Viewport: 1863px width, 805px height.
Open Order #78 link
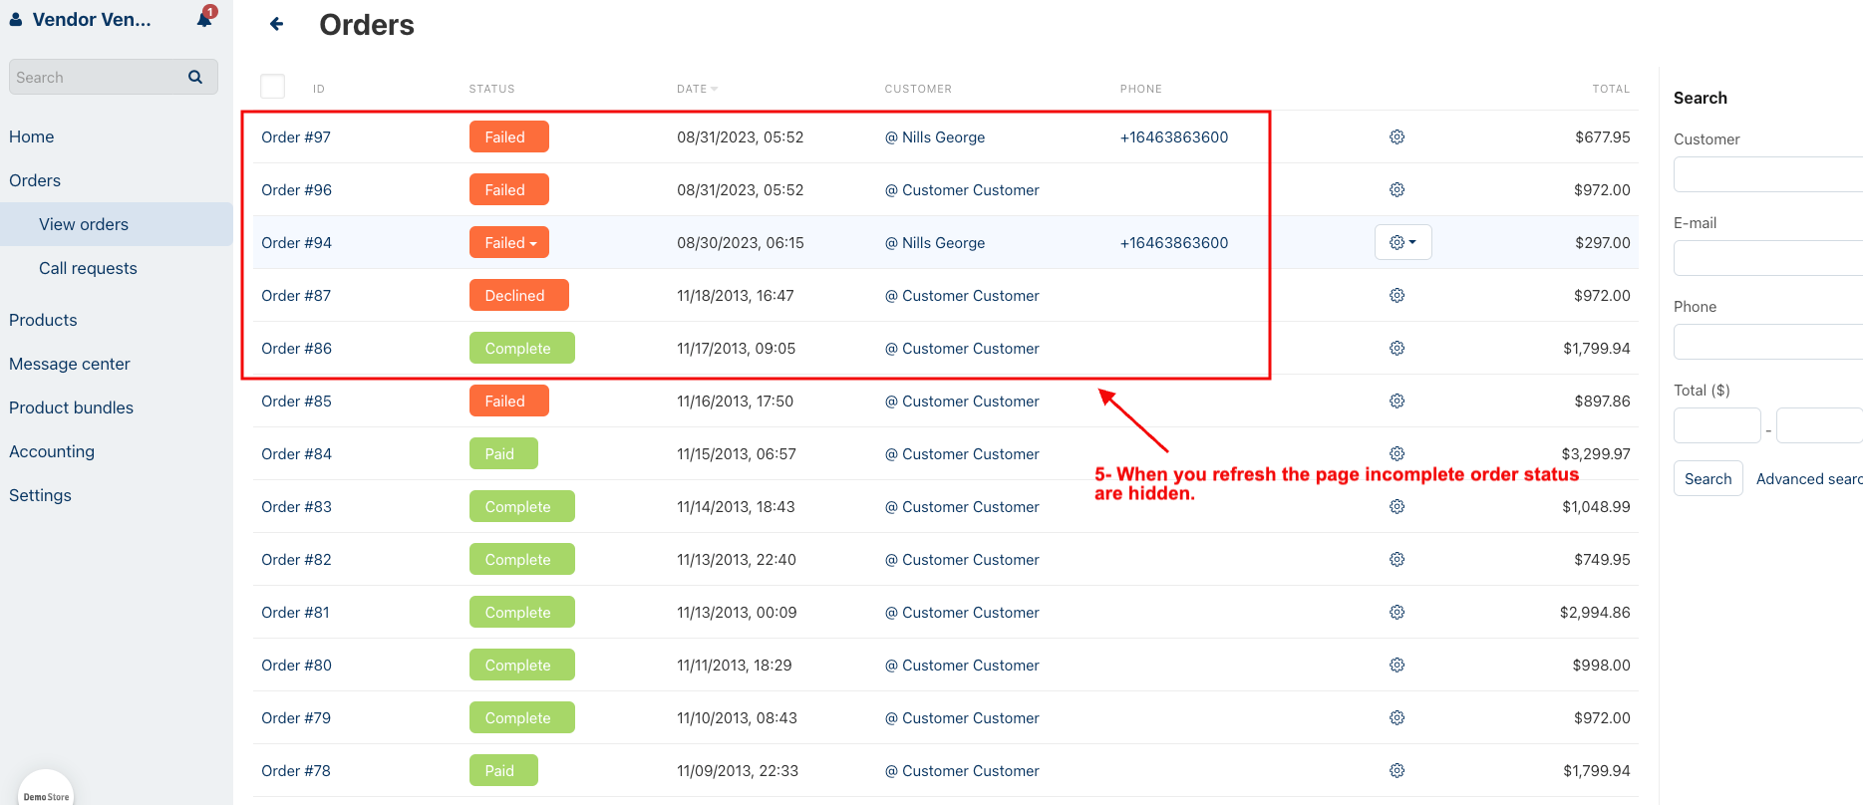[x=296, y=770]
